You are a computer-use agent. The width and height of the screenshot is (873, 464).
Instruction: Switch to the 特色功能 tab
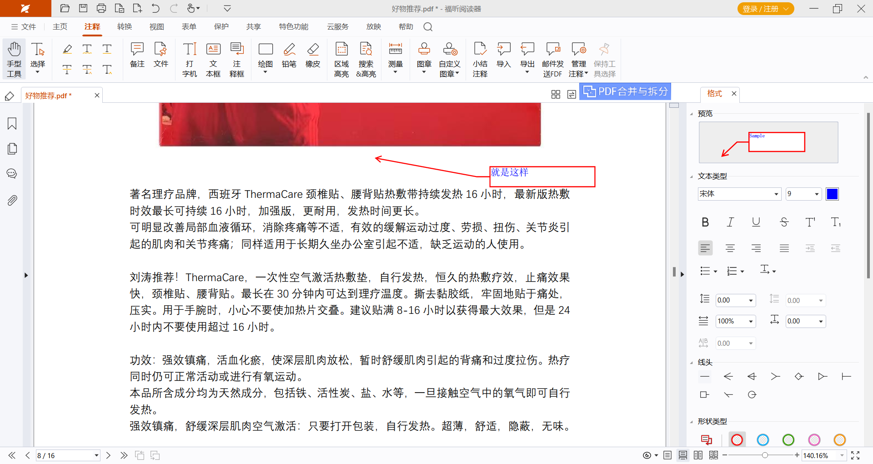click(x=294, y=27)
